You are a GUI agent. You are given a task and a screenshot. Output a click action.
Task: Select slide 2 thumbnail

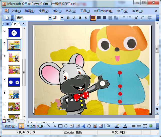[x=14, y=33]
